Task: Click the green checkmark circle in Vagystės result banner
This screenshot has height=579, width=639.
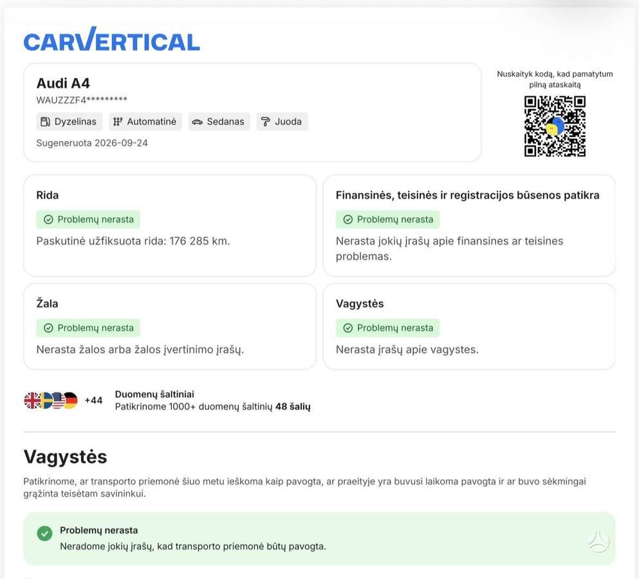Action: tap(45, 533)
